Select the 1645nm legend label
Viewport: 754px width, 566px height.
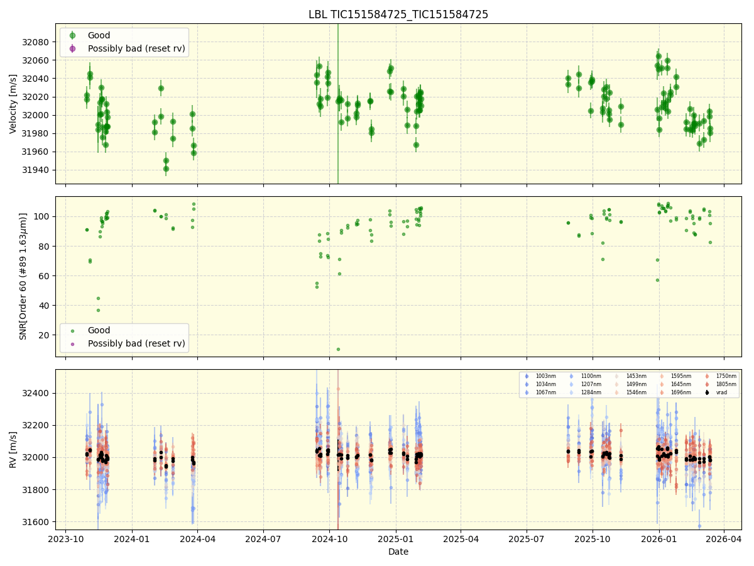tap(681, 384)
